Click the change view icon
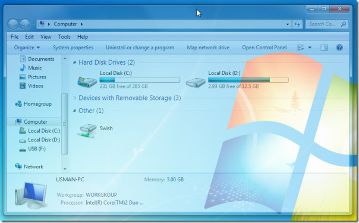The height and width of the screenshot is (223, 359). [x=300, y=48]
